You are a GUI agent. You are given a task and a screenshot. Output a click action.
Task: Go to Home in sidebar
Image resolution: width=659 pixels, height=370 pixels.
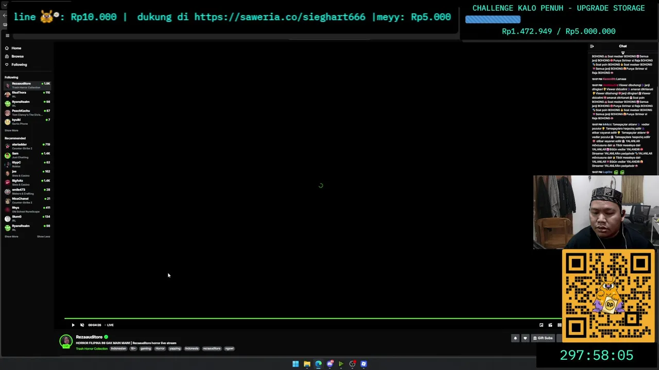[16, 48]
